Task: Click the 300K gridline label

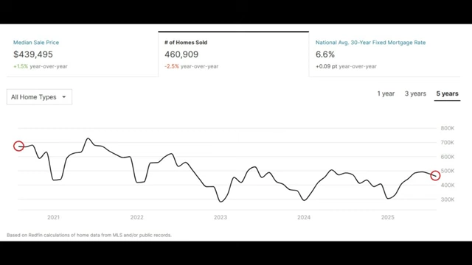Action: (448, 199)
